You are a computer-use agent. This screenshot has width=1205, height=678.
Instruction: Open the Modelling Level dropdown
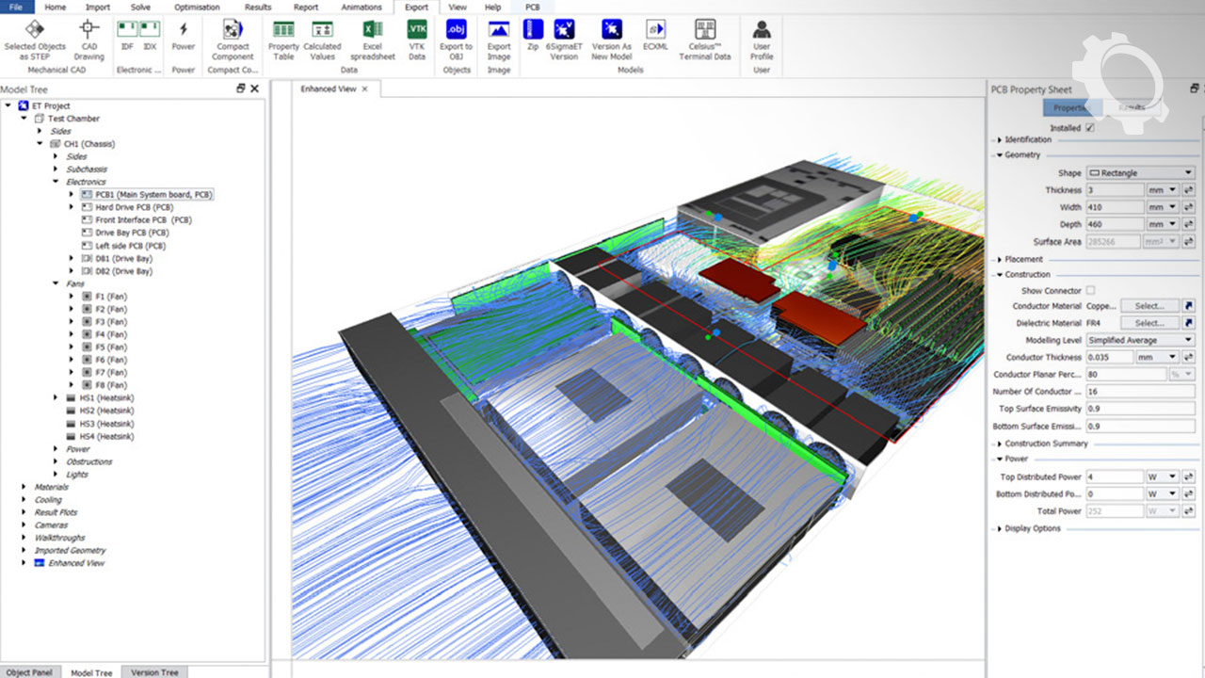tap(1139, 340)
